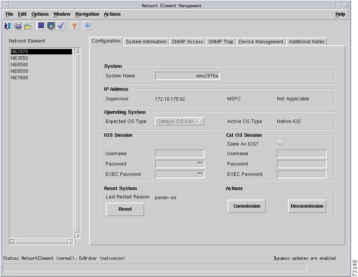Click the Native IOS active OS value

click(289, 121)
